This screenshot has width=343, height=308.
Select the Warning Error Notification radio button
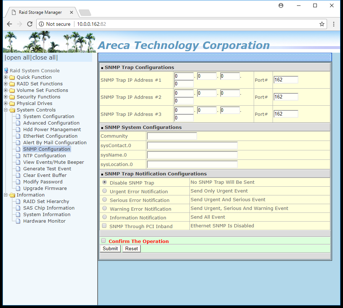click(105, 208)
